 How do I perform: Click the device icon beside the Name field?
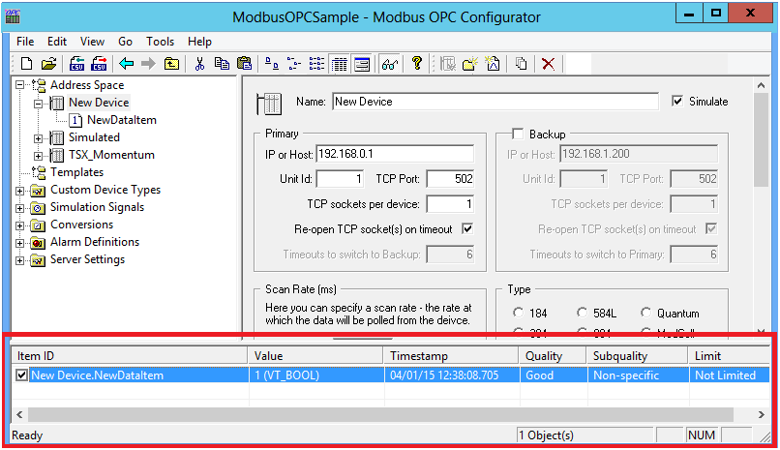click(x=269, y=104)
